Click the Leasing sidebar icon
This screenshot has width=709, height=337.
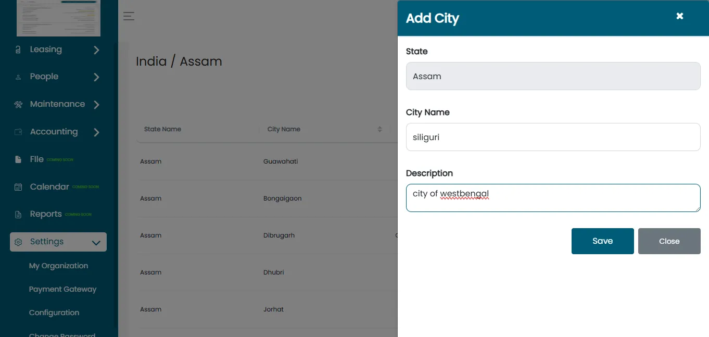(x=18, y=49)
